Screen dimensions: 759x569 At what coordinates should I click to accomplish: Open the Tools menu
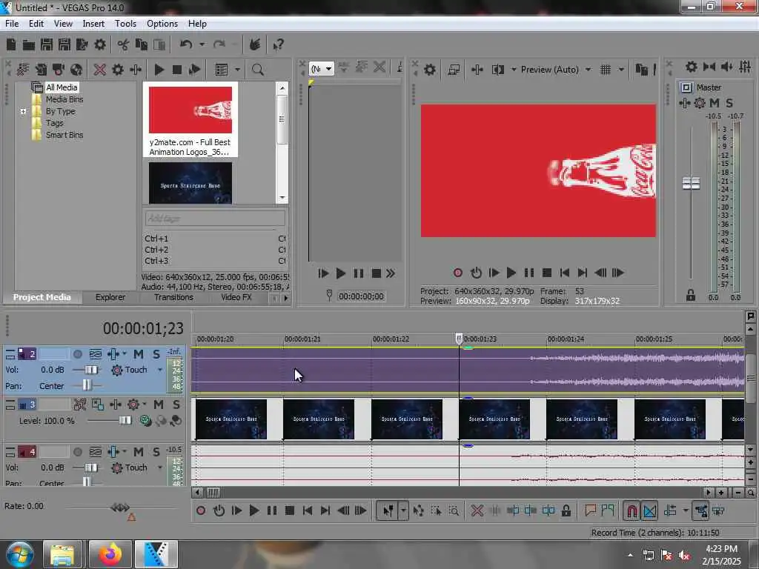[125, 24]
